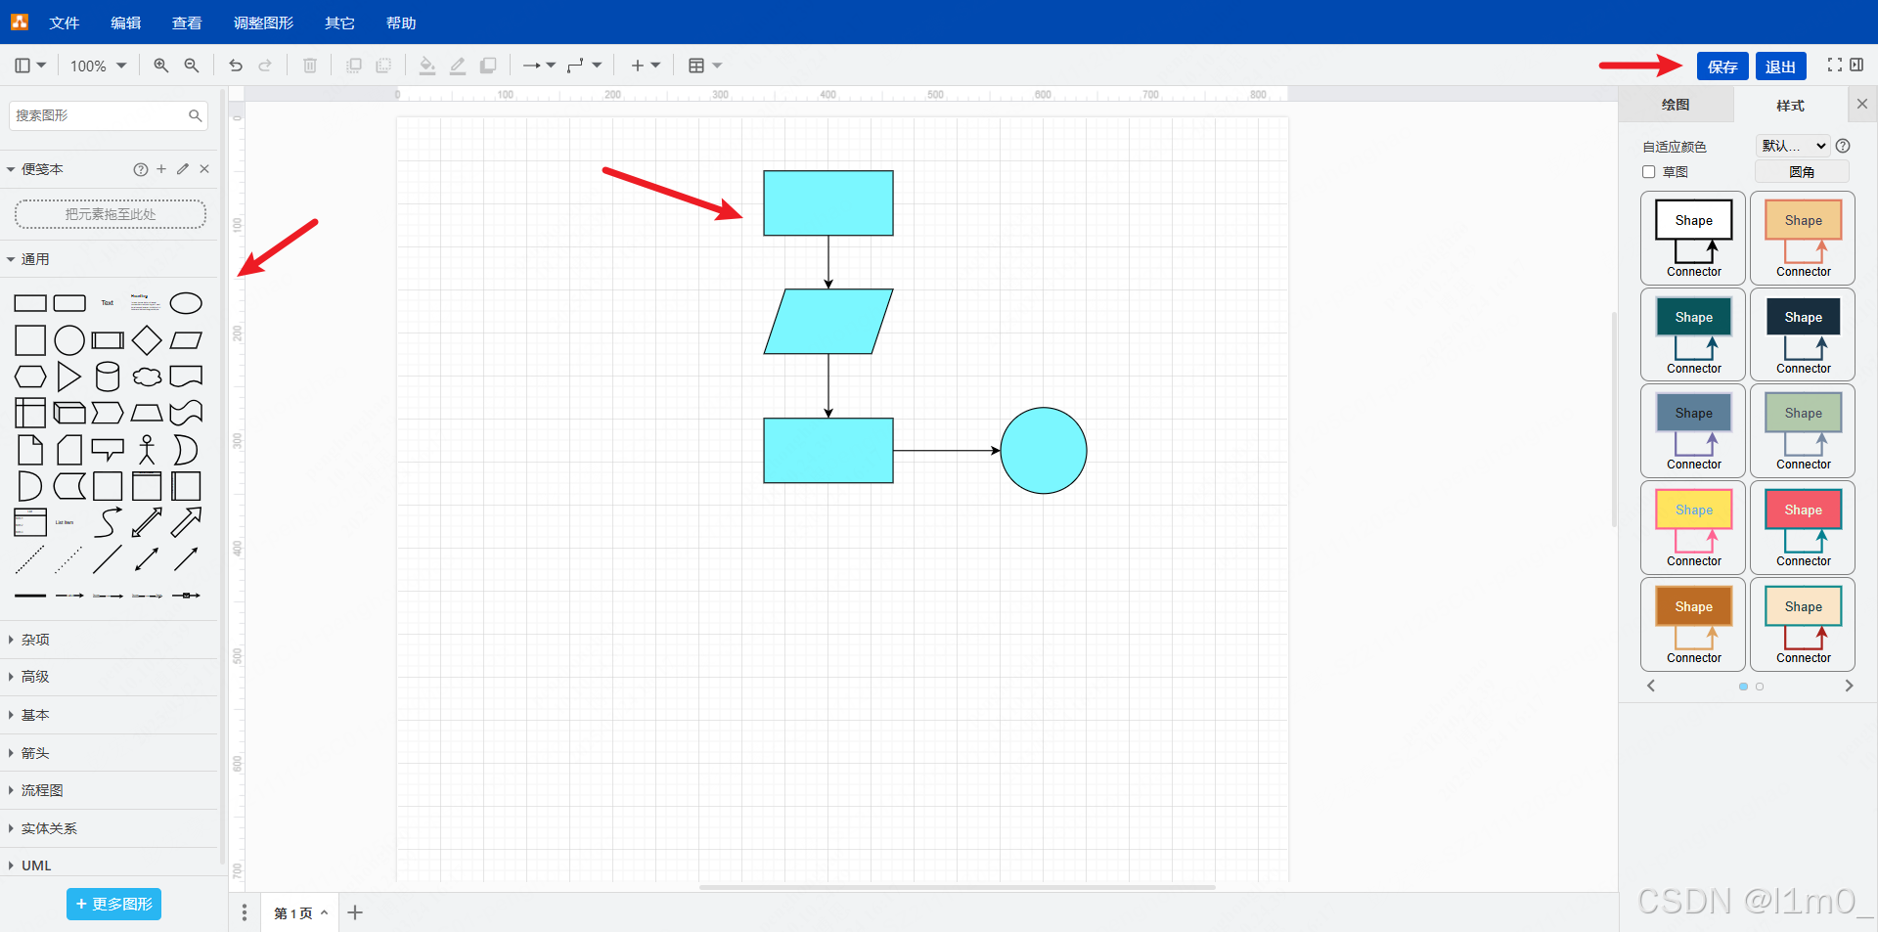Select the cloud shape in General palette

[147, 377]
